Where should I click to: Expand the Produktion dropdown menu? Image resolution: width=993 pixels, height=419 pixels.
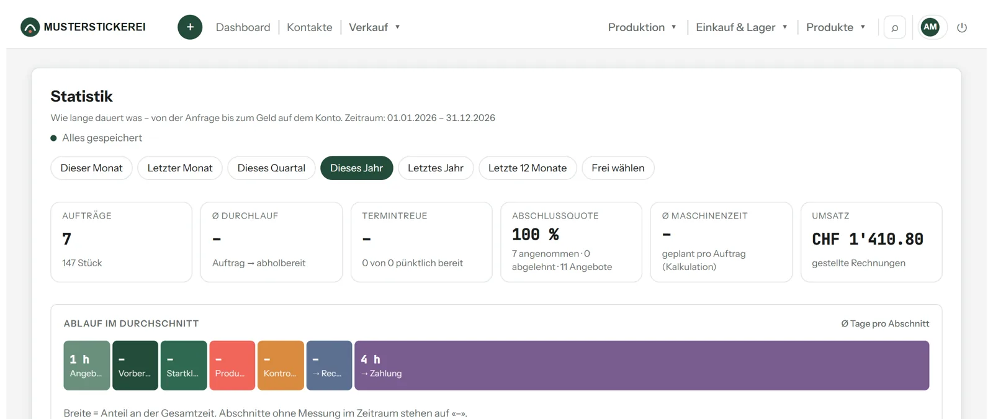(x=642, y=27)
